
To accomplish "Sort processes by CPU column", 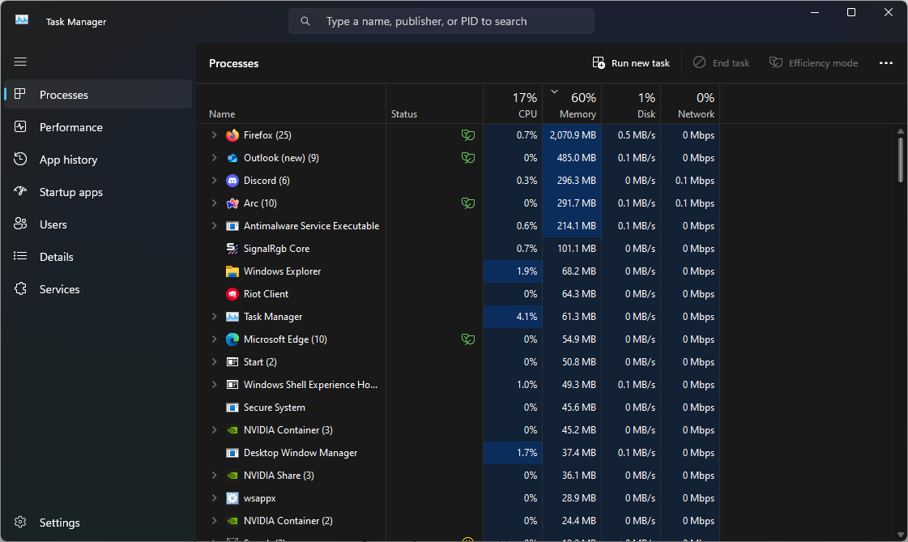I will pos(513,105).
